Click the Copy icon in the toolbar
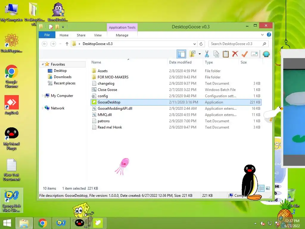This screenshot has height=229, width=305. [x=216, y=54]
